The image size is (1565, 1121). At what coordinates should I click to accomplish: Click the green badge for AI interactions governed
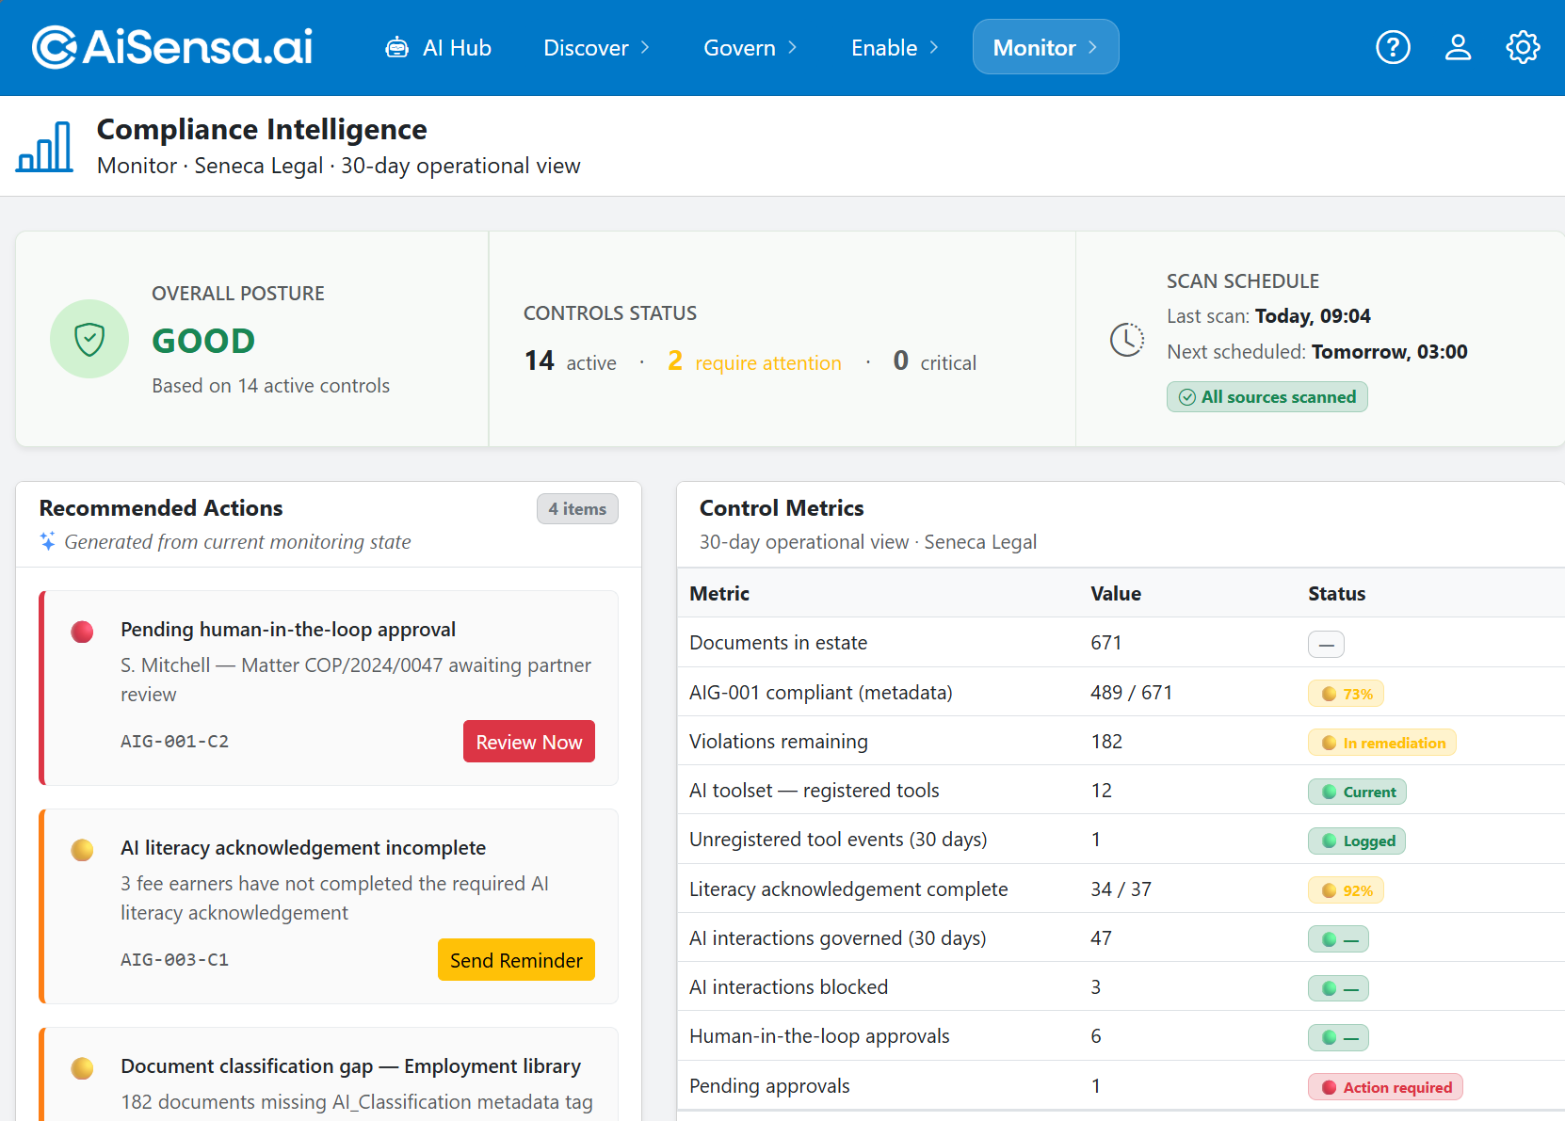point(1338,939)
